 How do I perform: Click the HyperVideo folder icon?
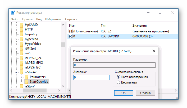[22, 44]
